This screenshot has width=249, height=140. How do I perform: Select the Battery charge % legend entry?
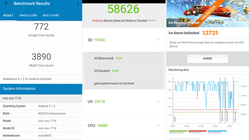point(178,132)
